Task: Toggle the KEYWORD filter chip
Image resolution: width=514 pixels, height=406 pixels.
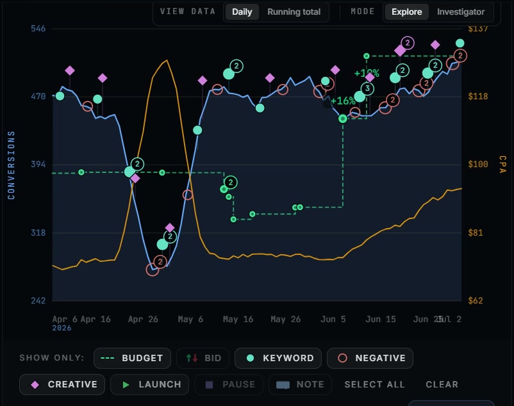Action: point(278,358)
